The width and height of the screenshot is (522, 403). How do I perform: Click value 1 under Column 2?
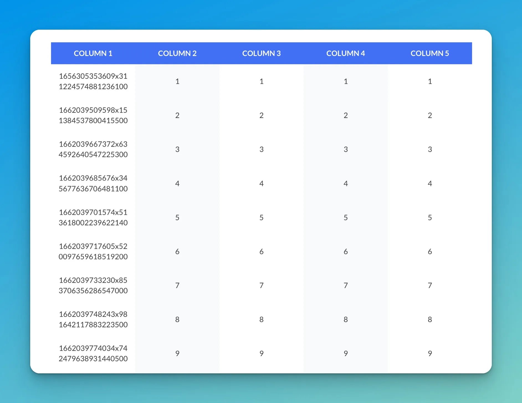tap(177, 81)
